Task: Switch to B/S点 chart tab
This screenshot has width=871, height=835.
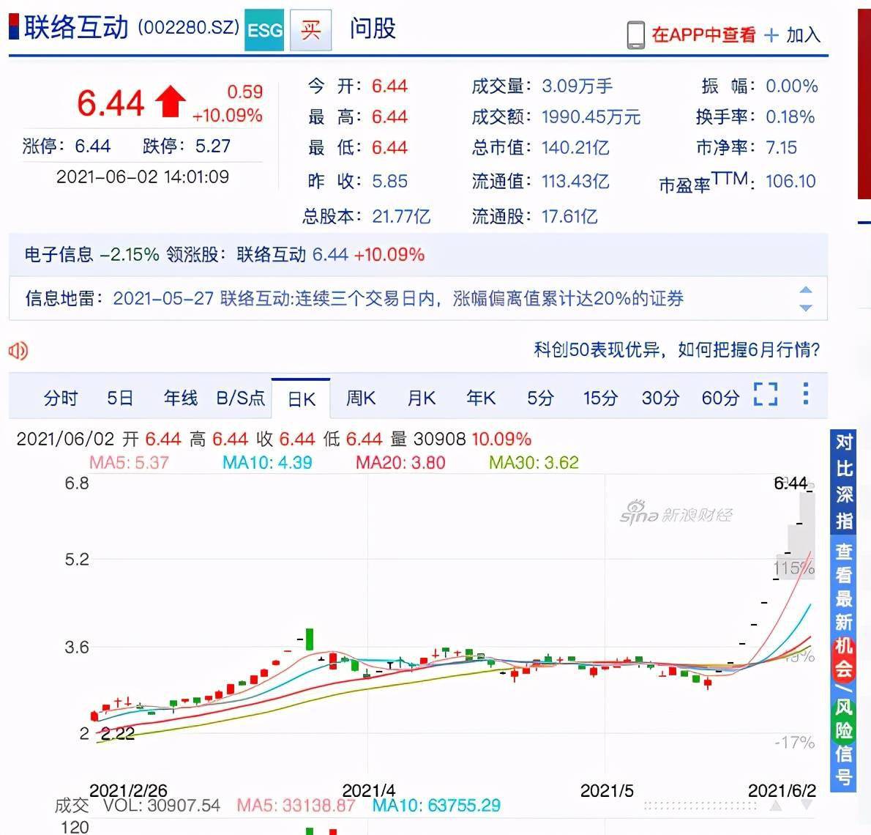Action: 241,398
